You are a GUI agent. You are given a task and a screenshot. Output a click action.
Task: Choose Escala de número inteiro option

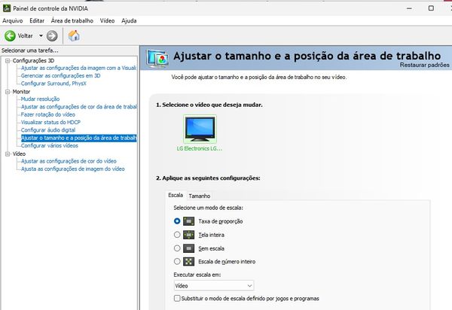click(177, 261)
